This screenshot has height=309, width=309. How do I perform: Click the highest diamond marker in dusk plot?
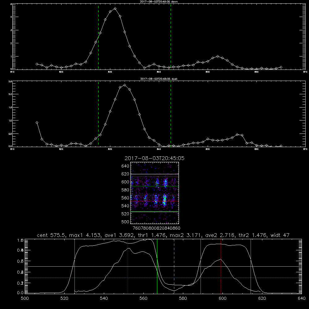click(125, 85)
